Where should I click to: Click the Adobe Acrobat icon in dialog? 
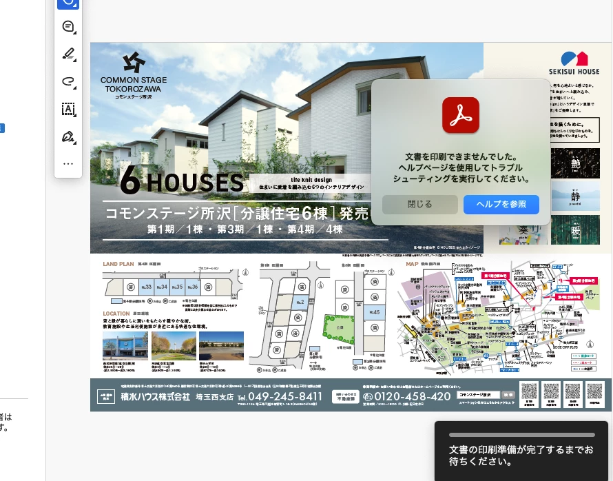pyautogui.click(x=461, y=115)
